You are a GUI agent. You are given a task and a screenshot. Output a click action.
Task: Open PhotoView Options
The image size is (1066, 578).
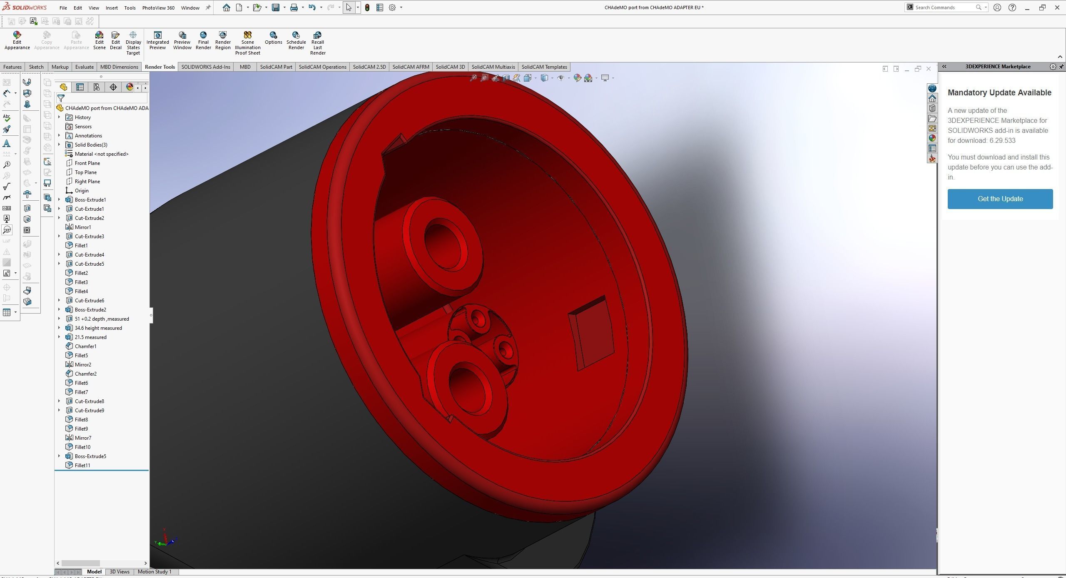tap(273, 38)
